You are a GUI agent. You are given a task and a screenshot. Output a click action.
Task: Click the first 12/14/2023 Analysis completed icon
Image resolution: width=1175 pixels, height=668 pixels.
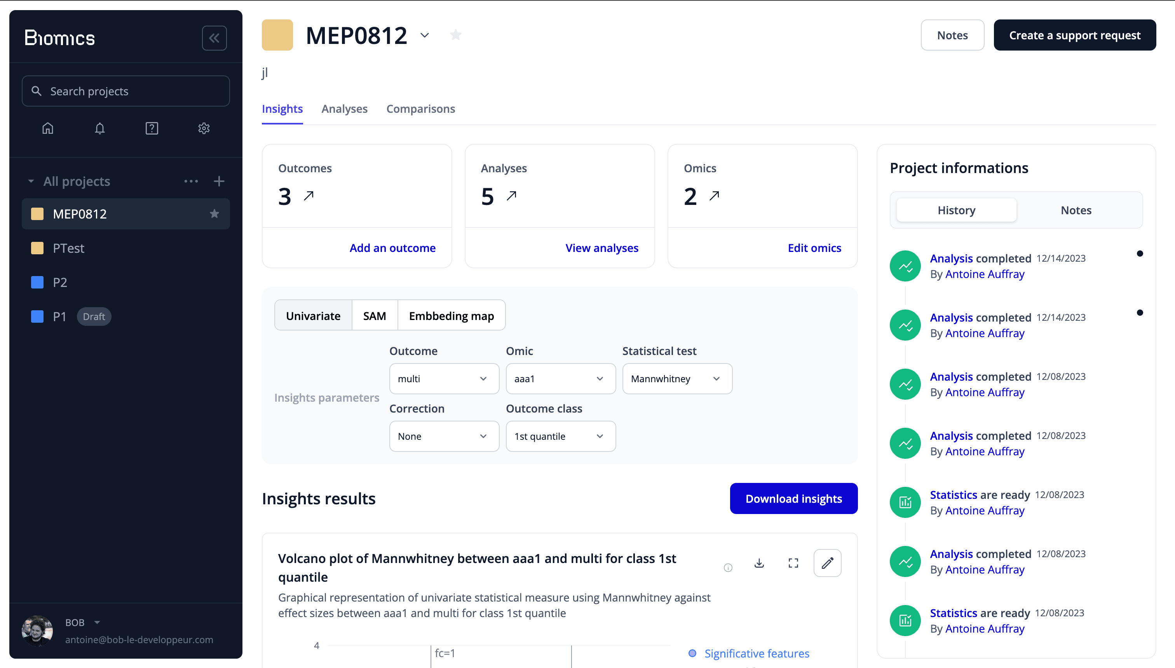pos(905,266)
